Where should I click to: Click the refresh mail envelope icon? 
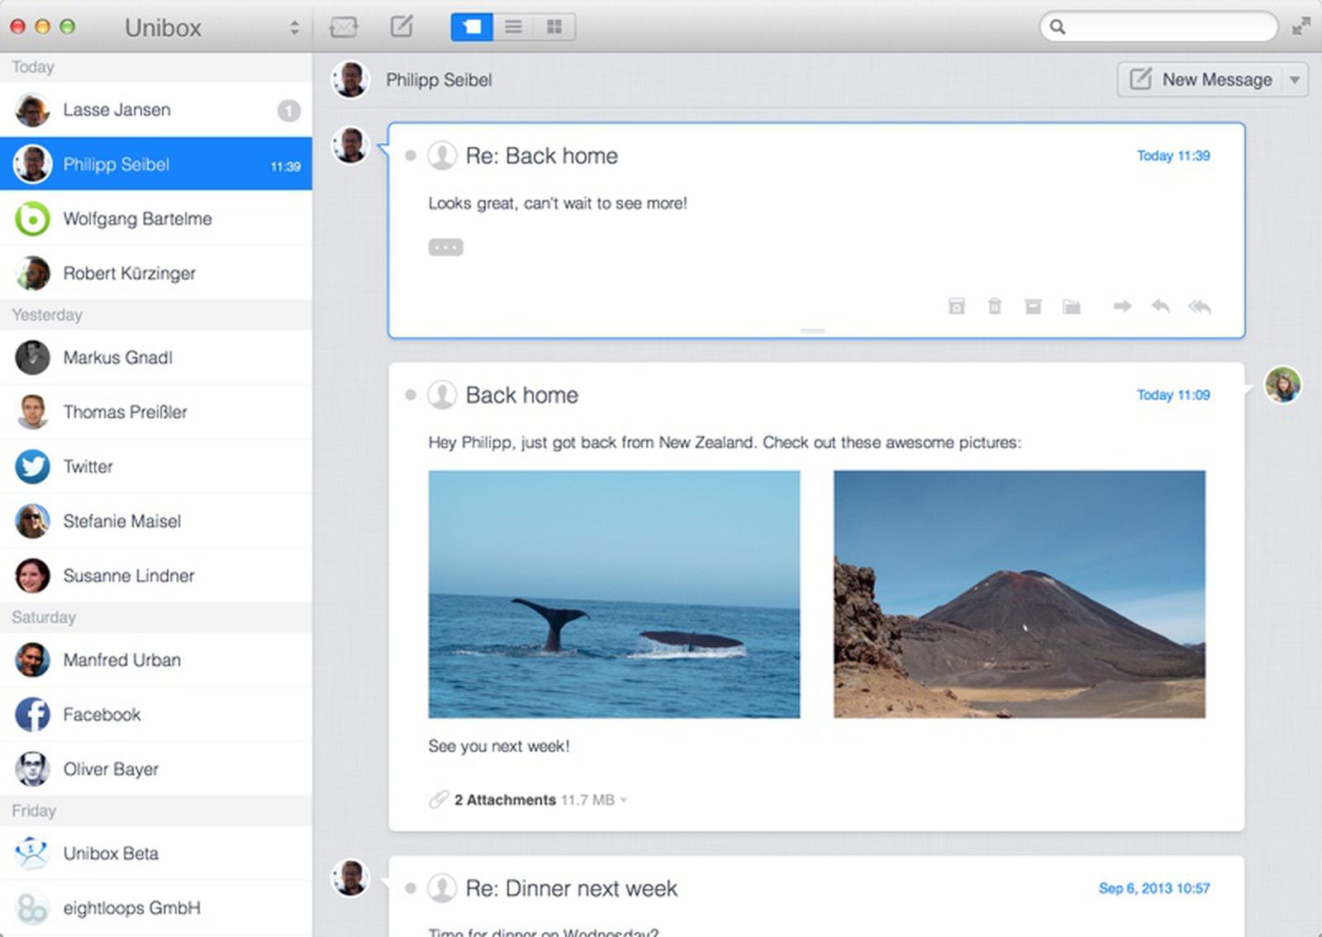(x=344, y=27)
